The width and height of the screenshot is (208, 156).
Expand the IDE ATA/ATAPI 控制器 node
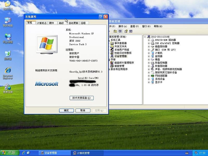pos(149,43)
